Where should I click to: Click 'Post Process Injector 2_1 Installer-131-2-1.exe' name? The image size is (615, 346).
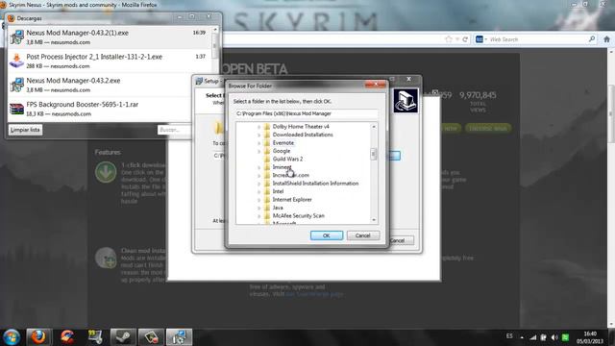(94, 57)
